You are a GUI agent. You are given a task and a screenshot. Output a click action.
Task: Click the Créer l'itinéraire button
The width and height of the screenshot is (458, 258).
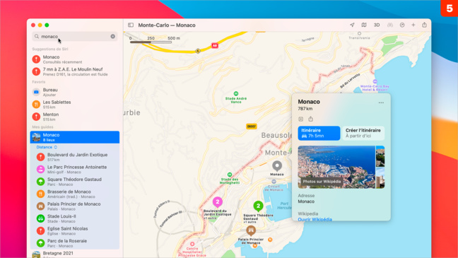click(x=363, y=133)
